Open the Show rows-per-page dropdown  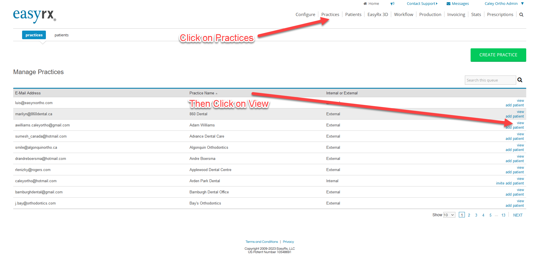(x=449, y=215)
